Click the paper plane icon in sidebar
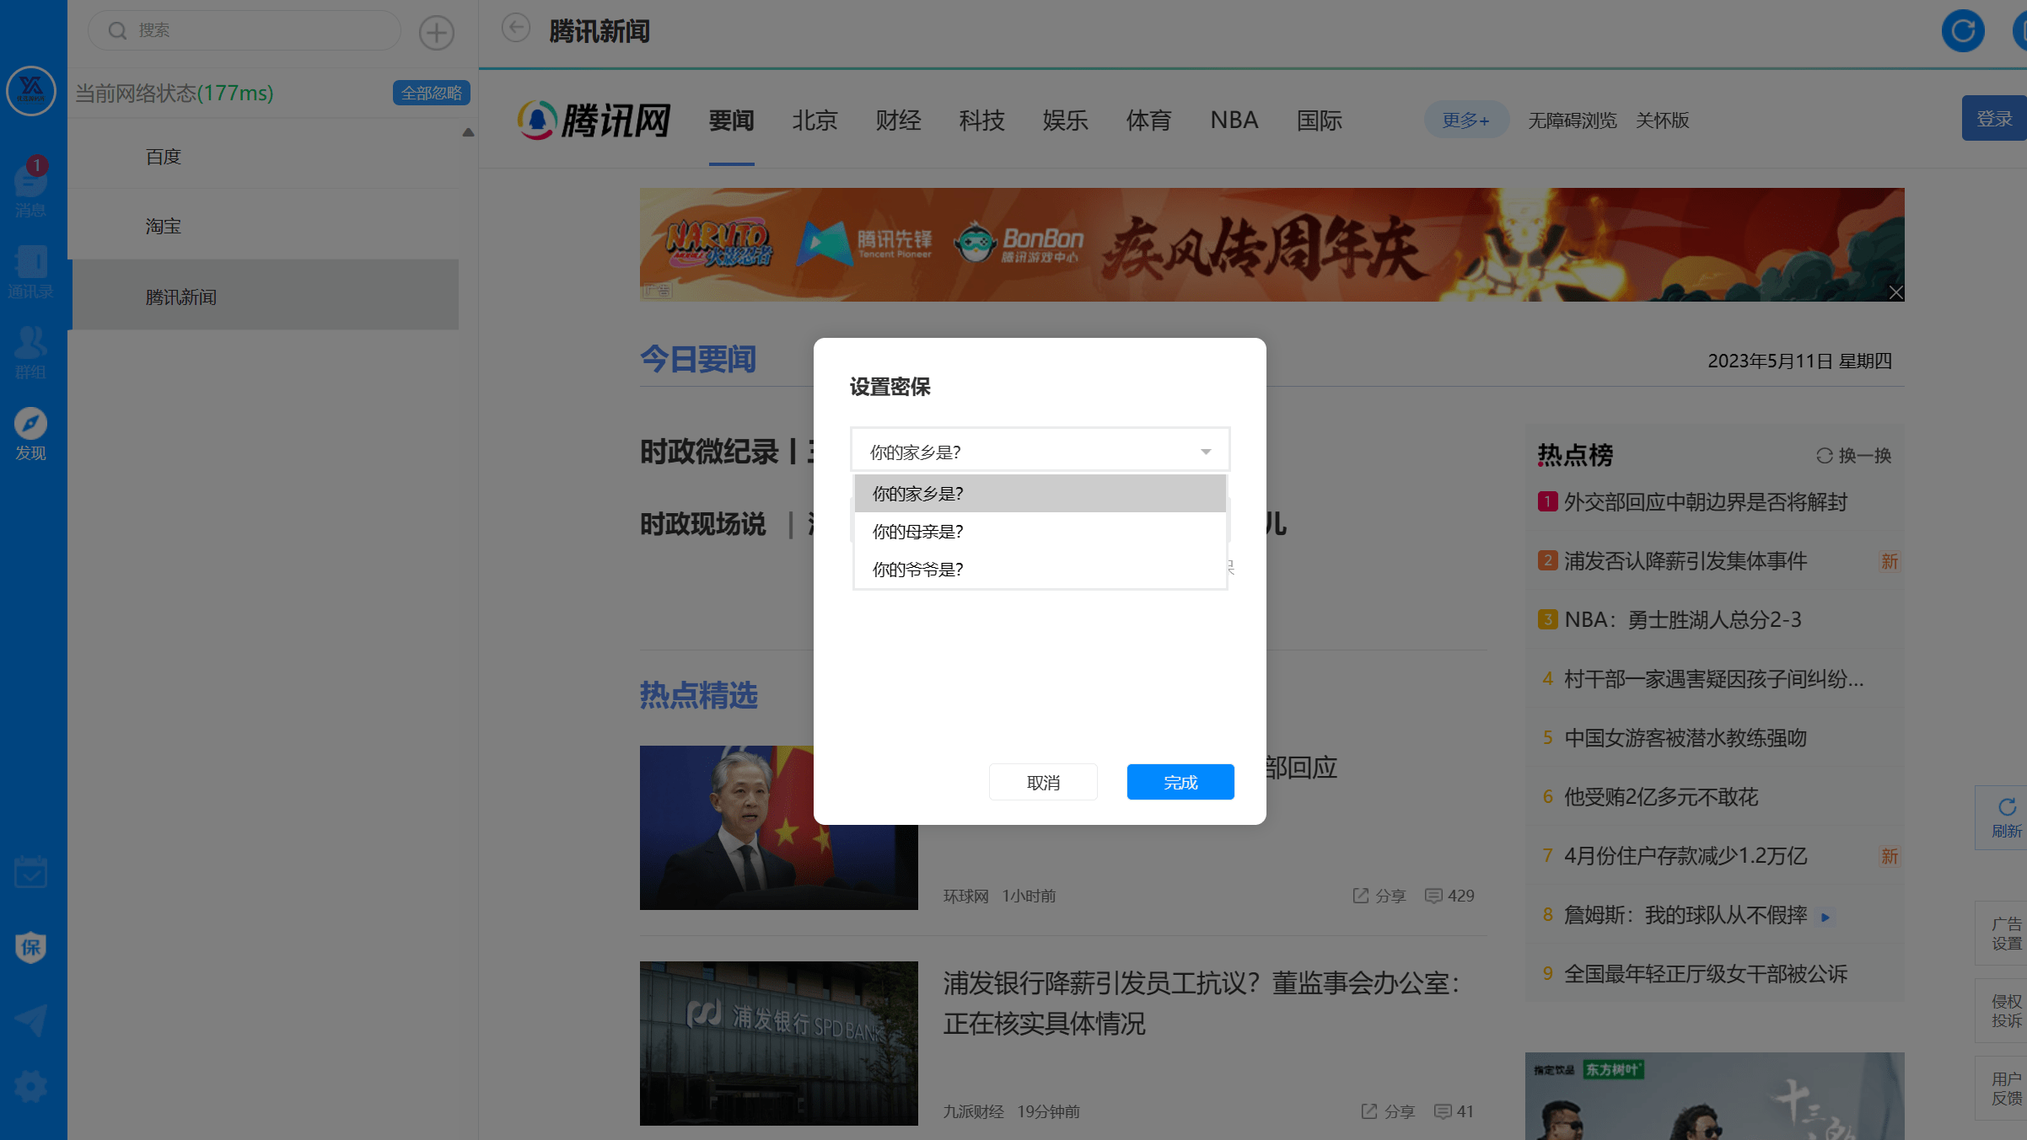 (30, 1020)
